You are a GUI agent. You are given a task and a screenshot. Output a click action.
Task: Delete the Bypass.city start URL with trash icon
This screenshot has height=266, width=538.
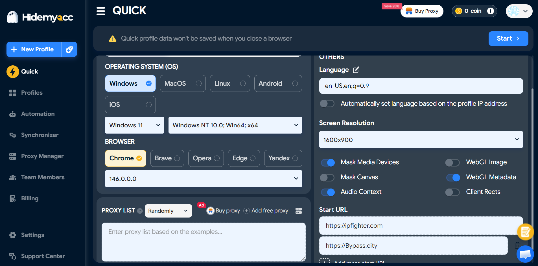coord(517,245)
